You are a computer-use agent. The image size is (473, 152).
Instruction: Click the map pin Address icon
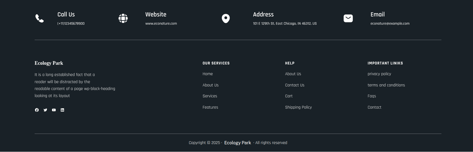[226, 18]
